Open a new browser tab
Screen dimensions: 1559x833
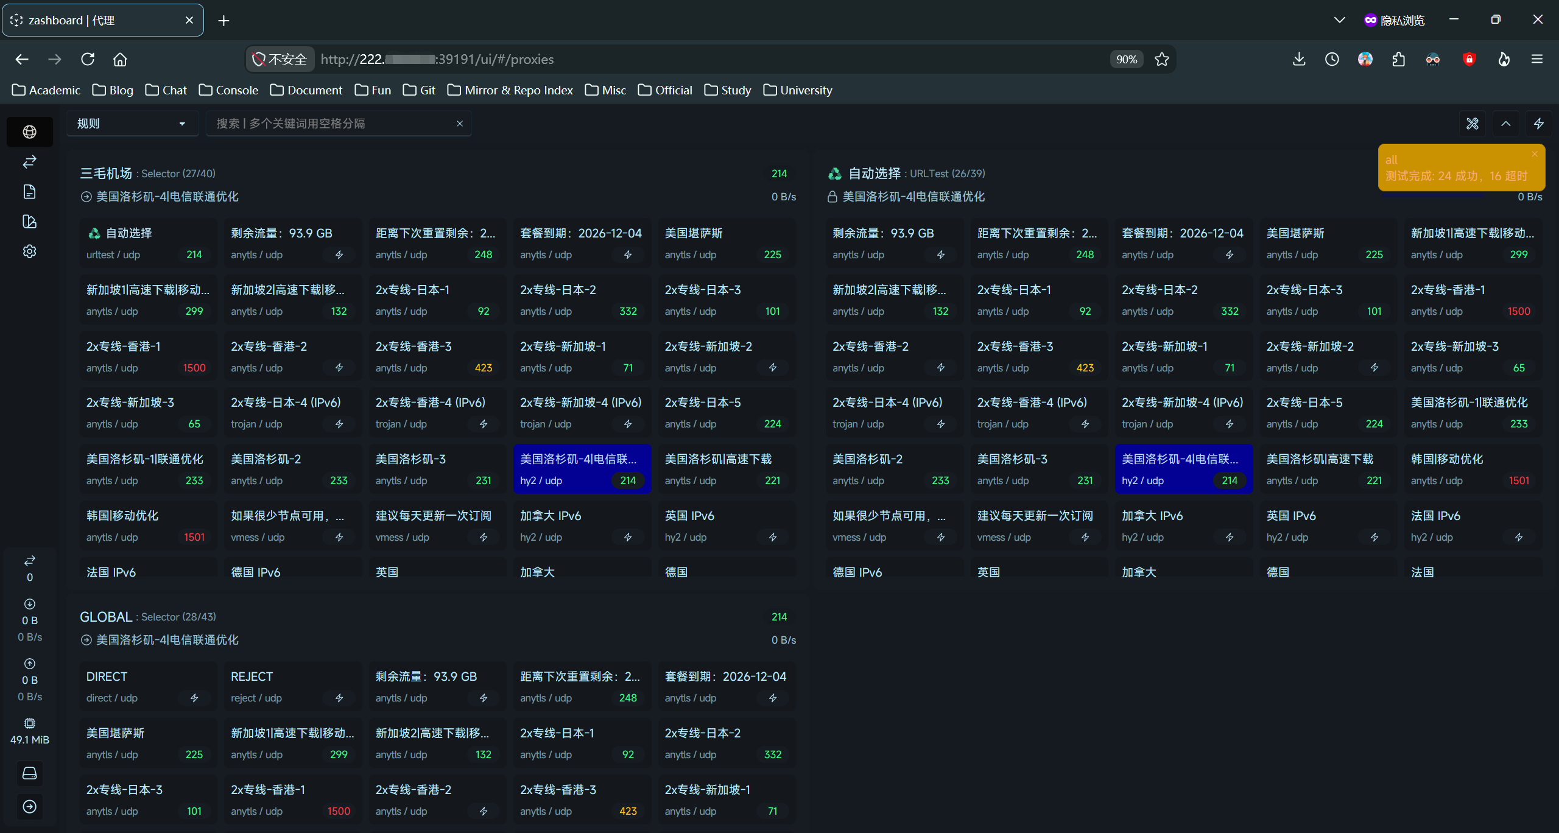[x=223, y=21]
